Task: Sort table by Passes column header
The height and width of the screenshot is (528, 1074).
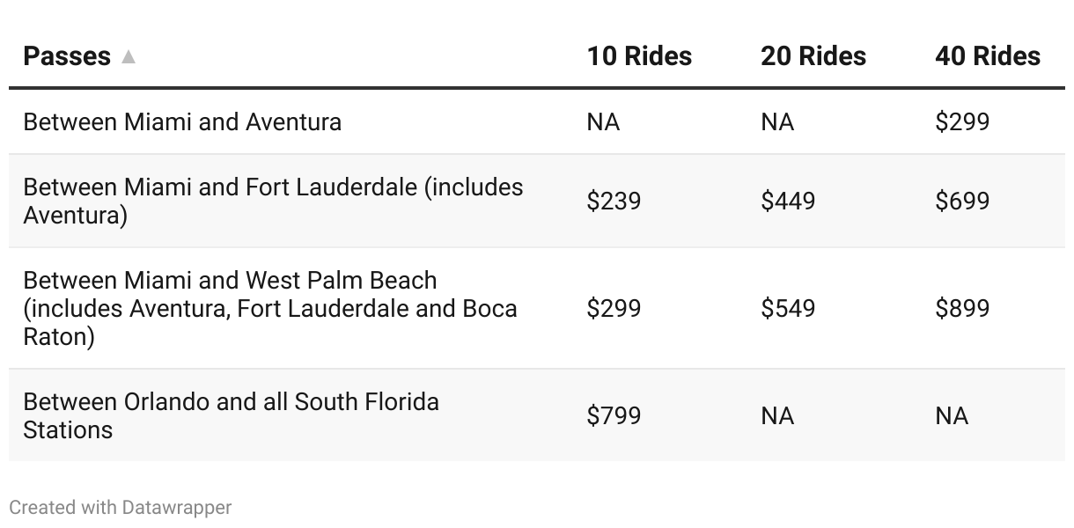Action: 67,56
